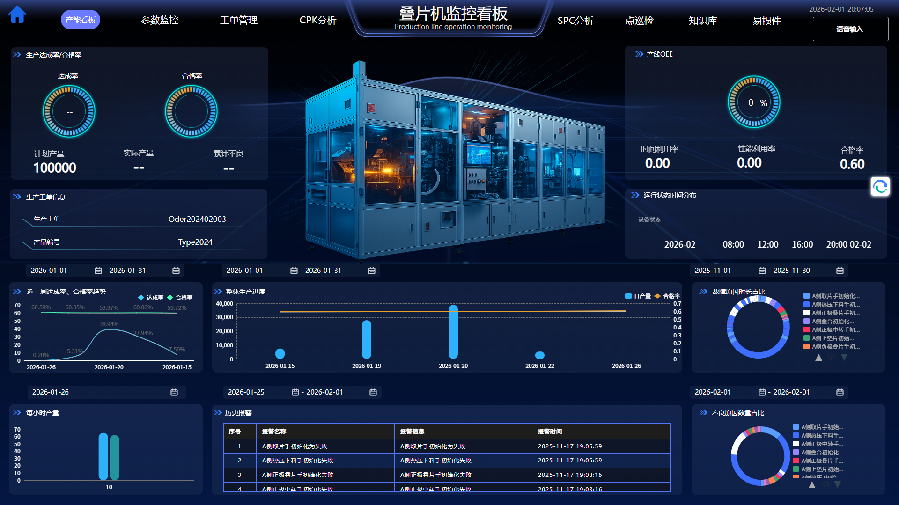Click the 报警名称 column header
899x505 pixels.
point(325,432)
